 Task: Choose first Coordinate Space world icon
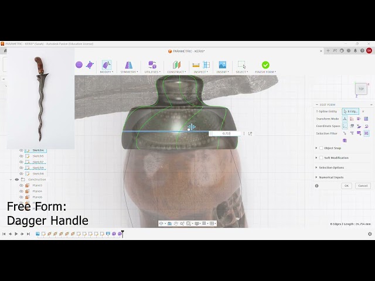coord(345,126)
